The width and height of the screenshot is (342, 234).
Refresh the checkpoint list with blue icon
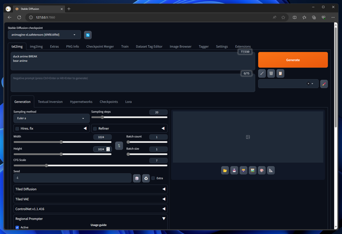coord(88,35)
